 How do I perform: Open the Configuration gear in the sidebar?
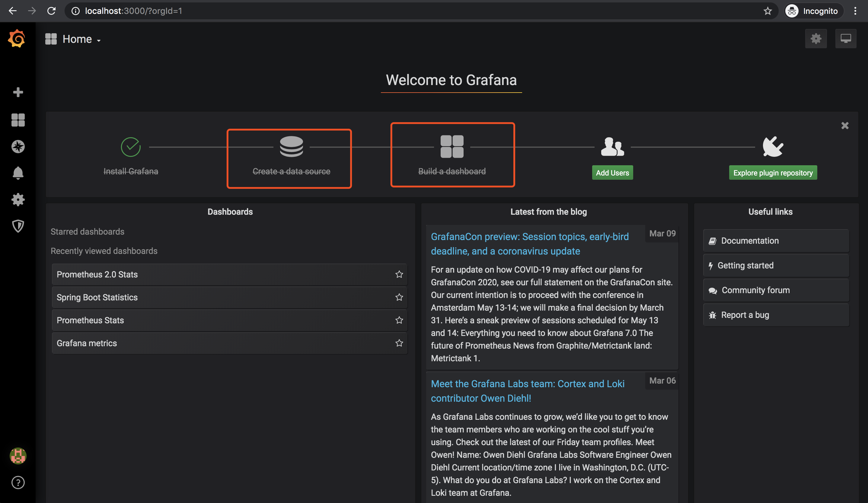tap(18, 200)
